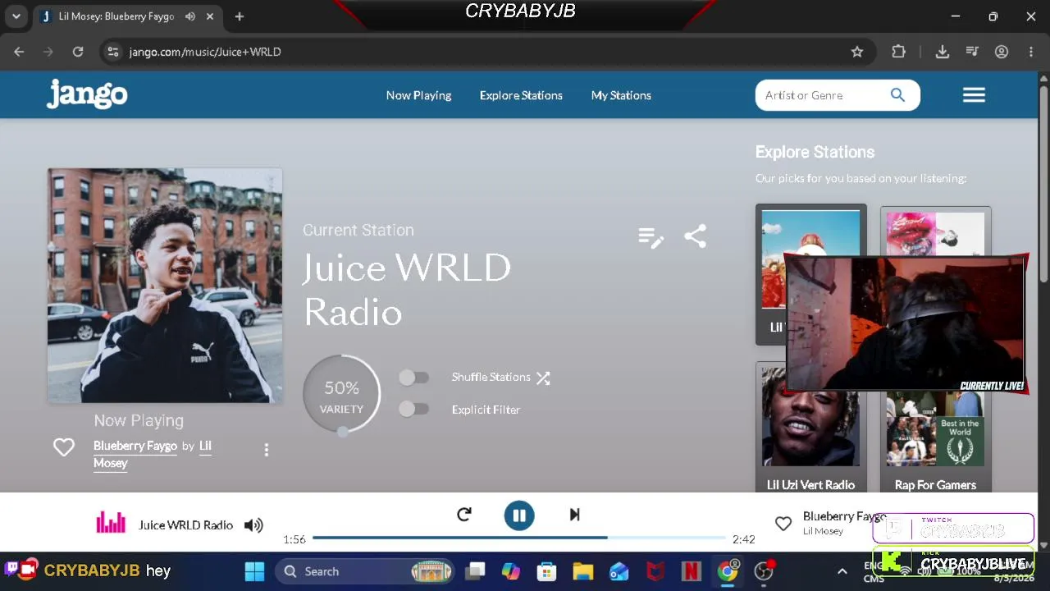The image size is (1050, 591).
Task: Open Lil Uzi Vert Radio station
Action: click(x=810, y=427)
